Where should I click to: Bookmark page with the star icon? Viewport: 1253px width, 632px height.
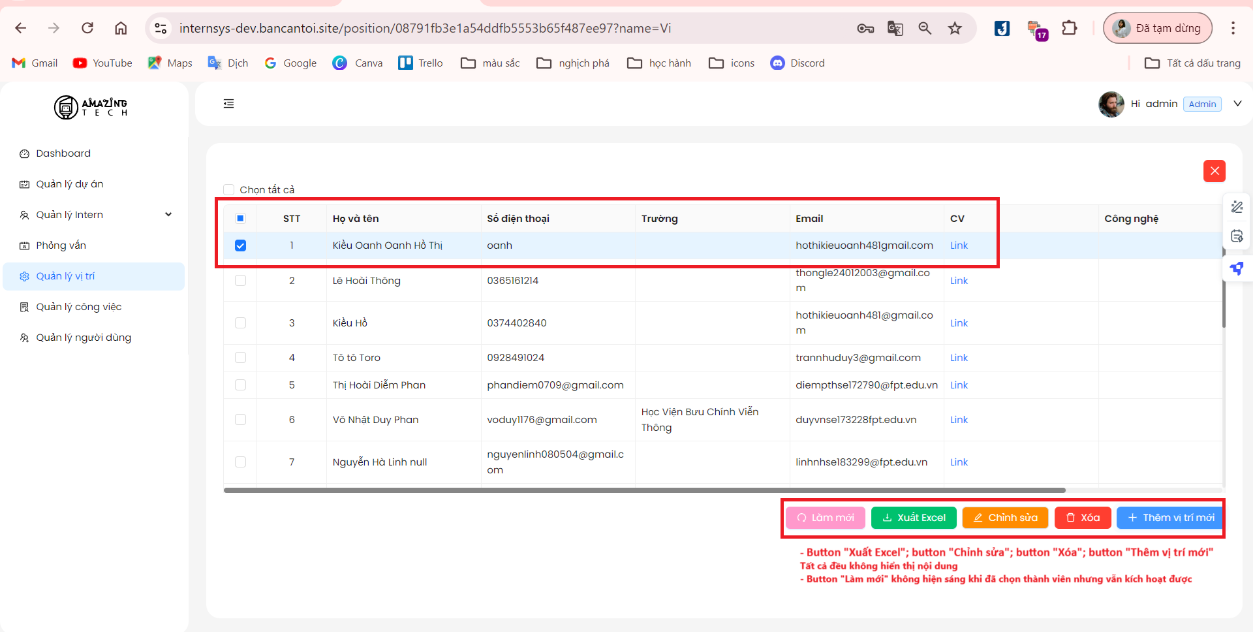[955, 28]
